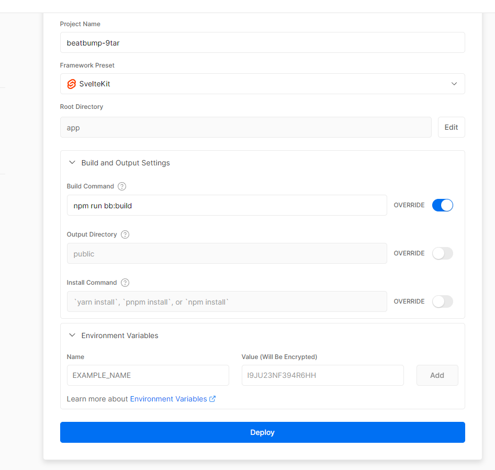This screenshot has height=470, width=495.
Task: Click the Add environment variable button
Action: point(437,375)
